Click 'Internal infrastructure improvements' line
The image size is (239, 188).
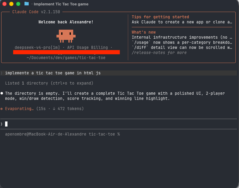point(182,37)
